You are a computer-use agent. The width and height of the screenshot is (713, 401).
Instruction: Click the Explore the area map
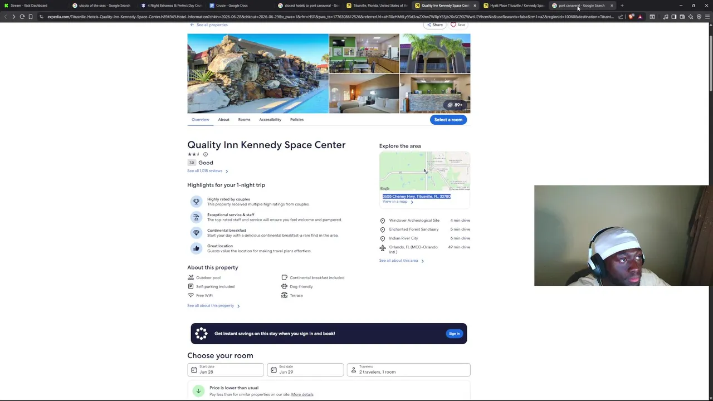(x=424, y=172)
